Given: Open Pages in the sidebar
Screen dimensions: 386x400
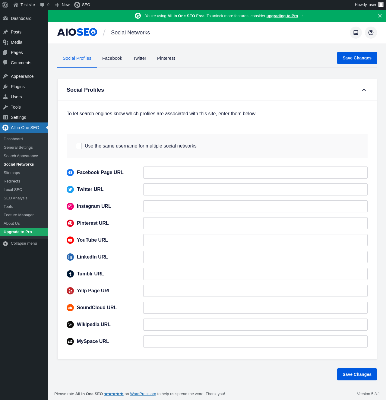Looking at the screenshot, I should pos(24,52).
